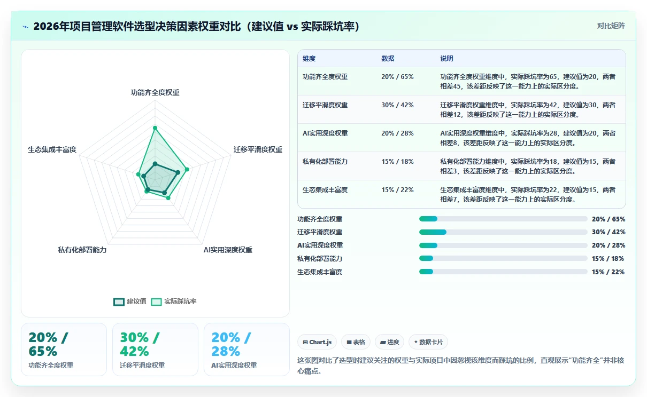Viewport: 647px width, 397px height.
Task: Select the 数据卡片 tag
Action: tap(428, 342)
